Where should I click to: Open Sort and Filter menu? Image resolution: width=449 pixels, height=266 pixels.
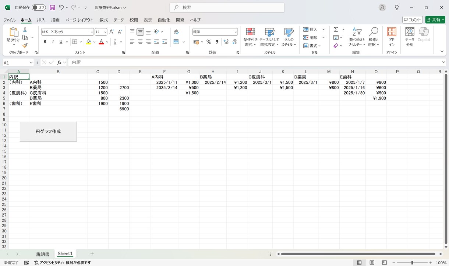[357, 37]
